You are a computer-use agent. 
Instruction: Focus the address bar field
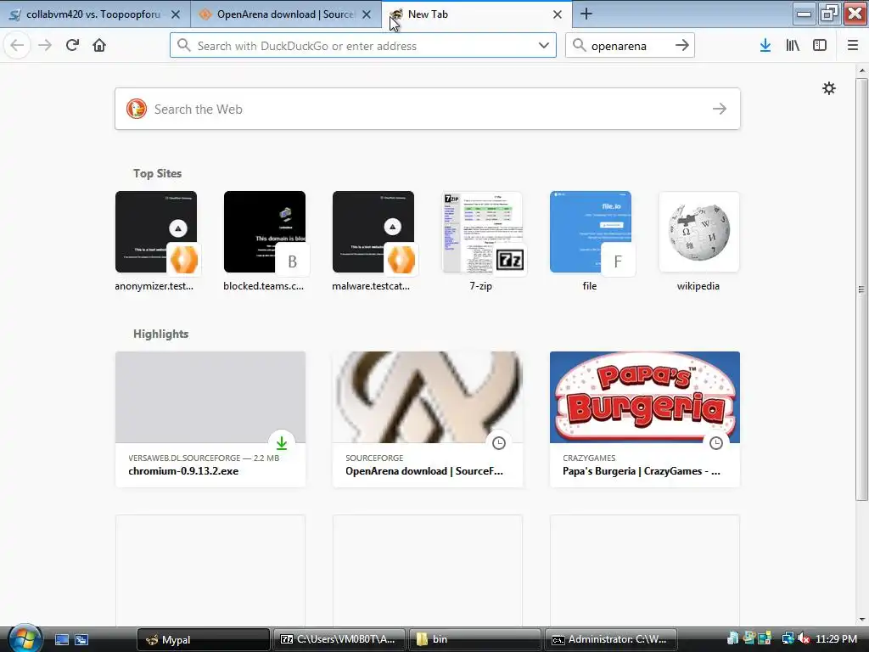pos(363,46)
